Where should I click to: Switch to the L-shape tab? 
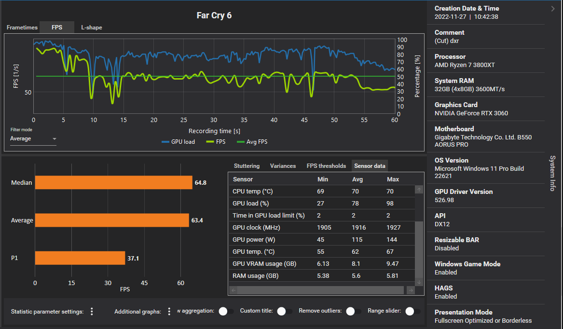pyautogui.click(x=92, y=27)
